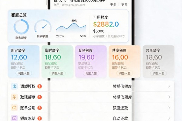
Task: Click the 剩余额度 label under gauge dial
Action: click(x=42, y=36)
